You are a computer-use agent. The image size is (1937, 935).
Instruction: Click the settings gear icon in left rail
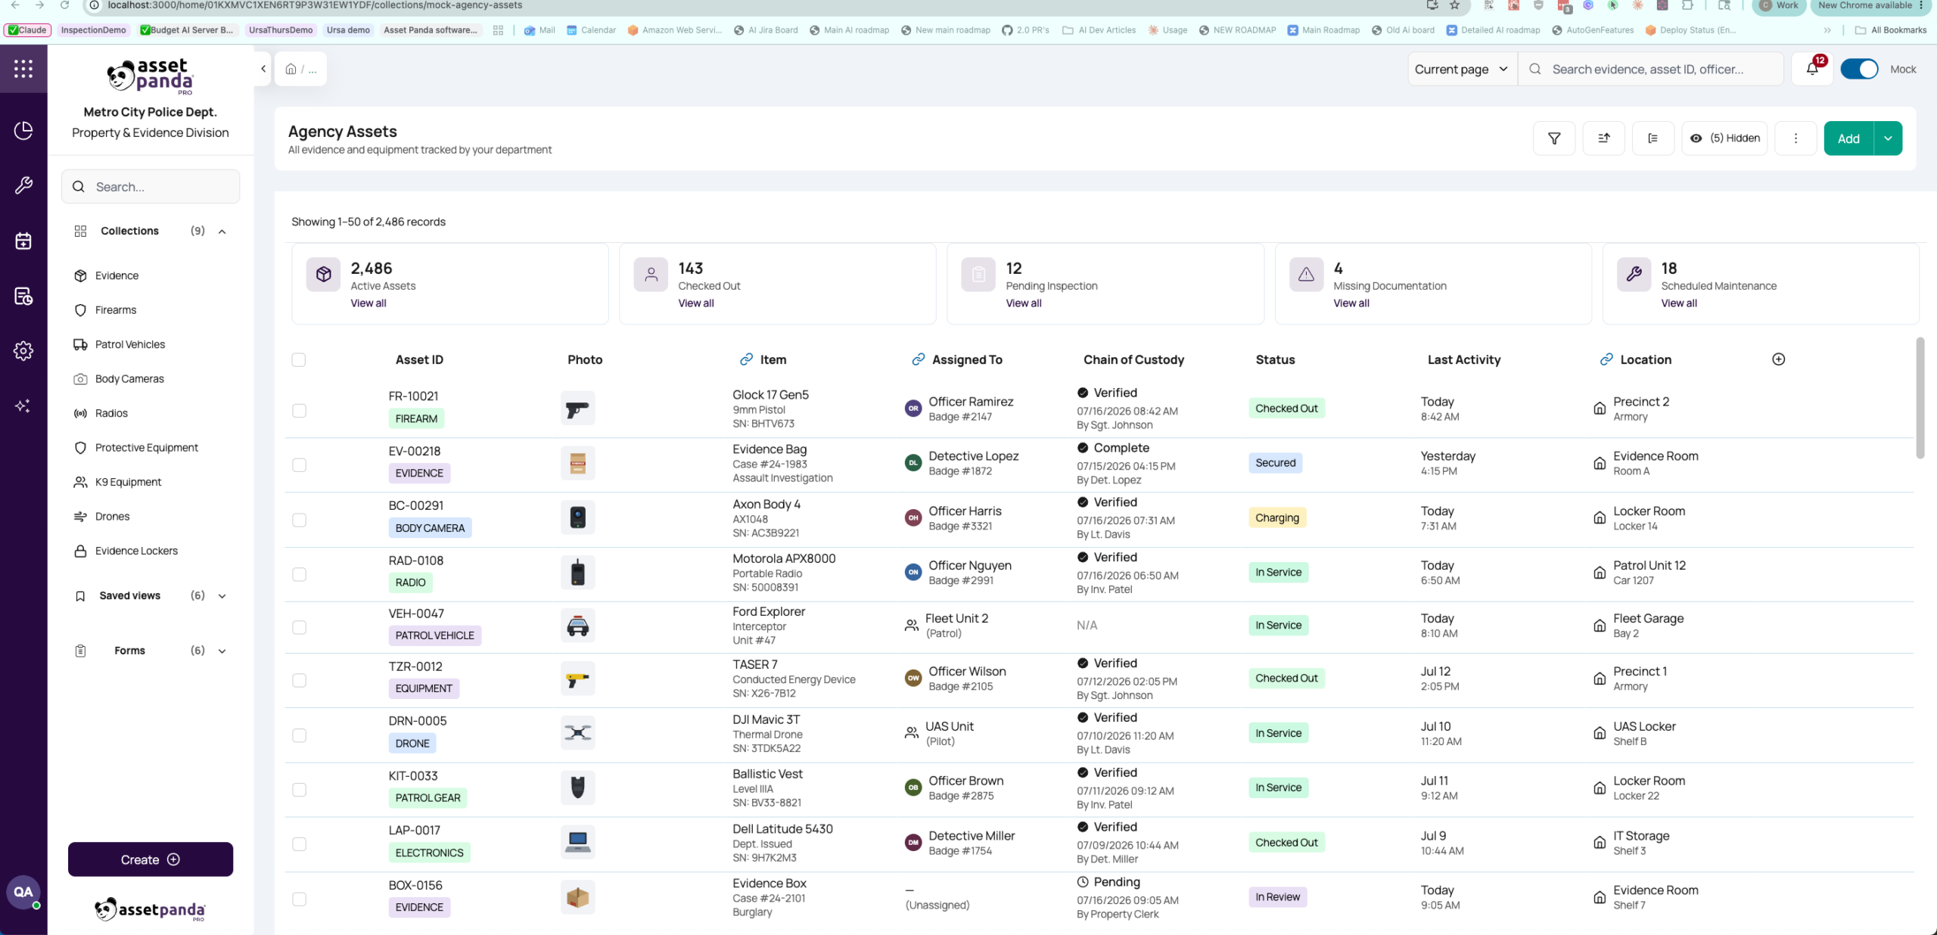(23, 351)
